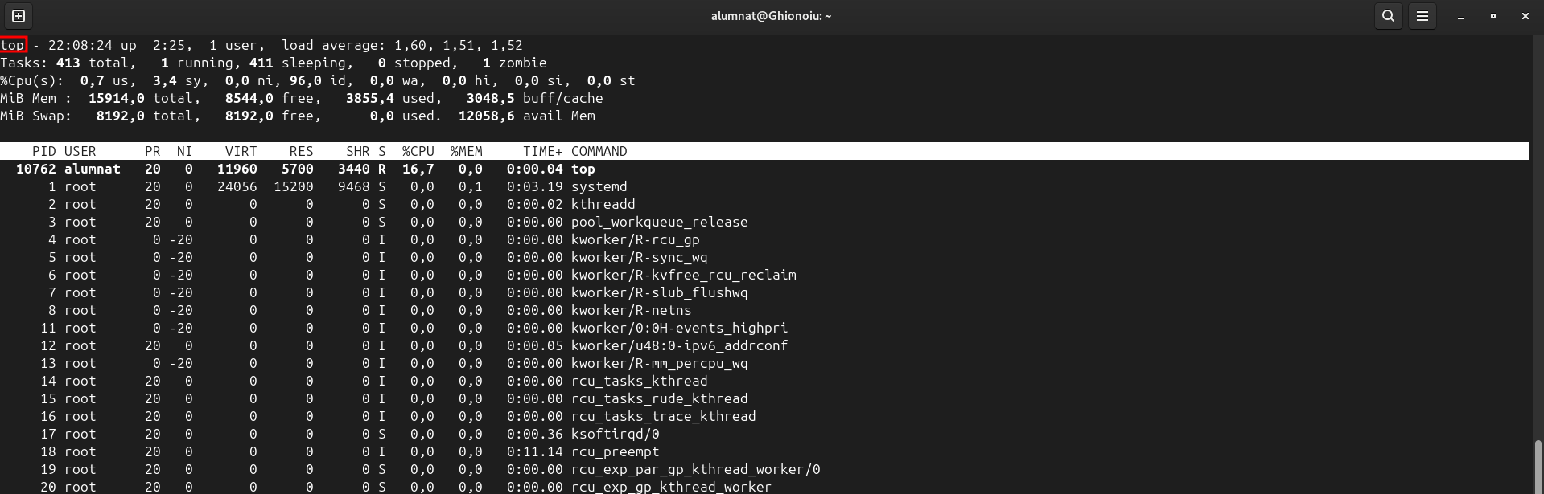
Task: Click the terminal scrollbar thumb
Action: [x=1538, y=466]
